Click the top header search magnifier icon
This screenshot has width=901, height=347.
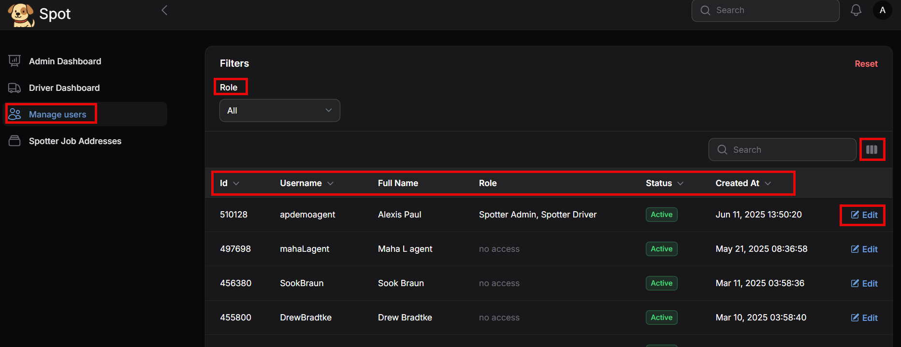(x=705, y=10)
